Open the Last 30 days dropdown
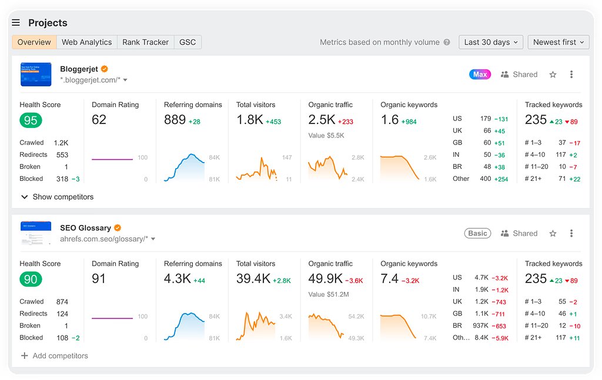The width and height of the screenshot is (602, 380). click(x=491, y=42)
